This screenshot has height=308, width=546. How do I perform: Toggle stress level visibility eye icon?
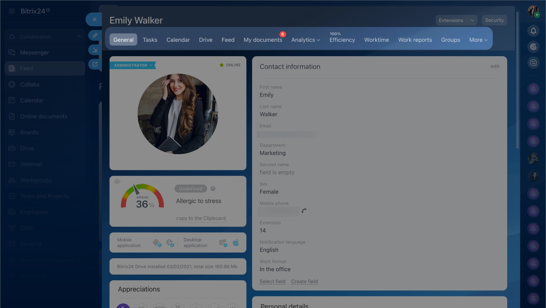coord(117,182)
